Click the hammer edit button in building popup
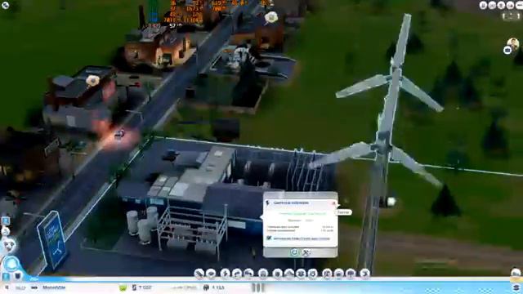 click(306, 252)
